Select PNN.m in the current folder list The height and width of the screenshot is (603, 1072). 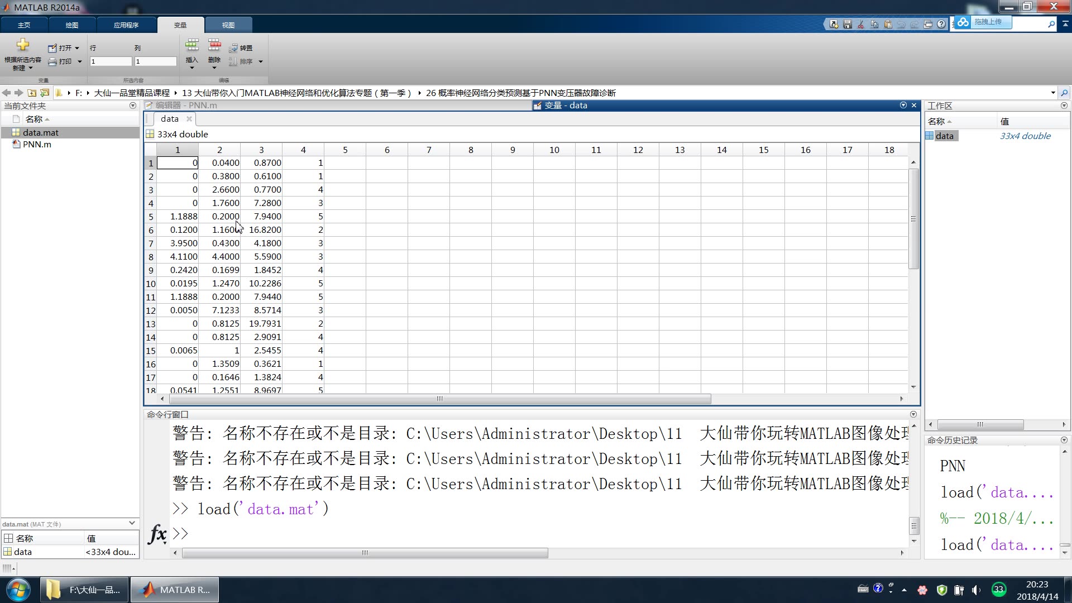click(x=37, y=144)
